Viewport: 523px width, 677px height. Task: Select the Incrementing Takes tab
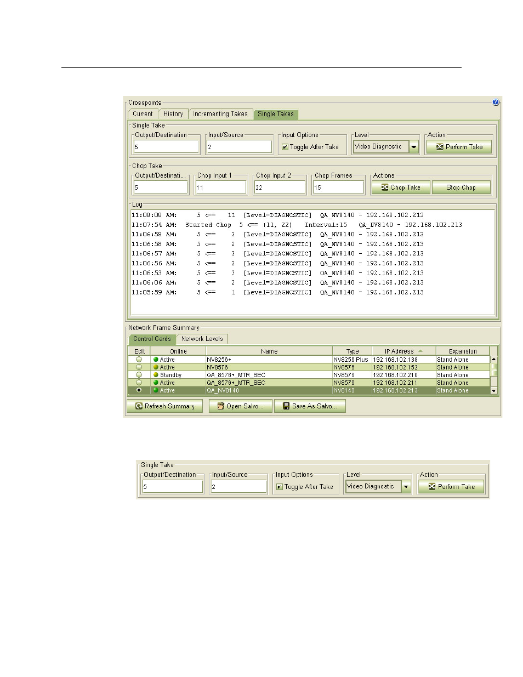[x=220, y=114]
